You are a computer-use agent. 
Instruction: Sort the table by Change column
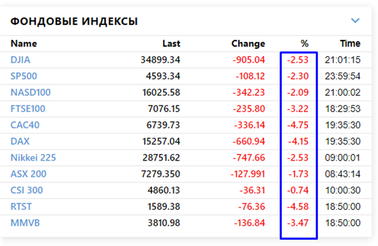[248, 43]
